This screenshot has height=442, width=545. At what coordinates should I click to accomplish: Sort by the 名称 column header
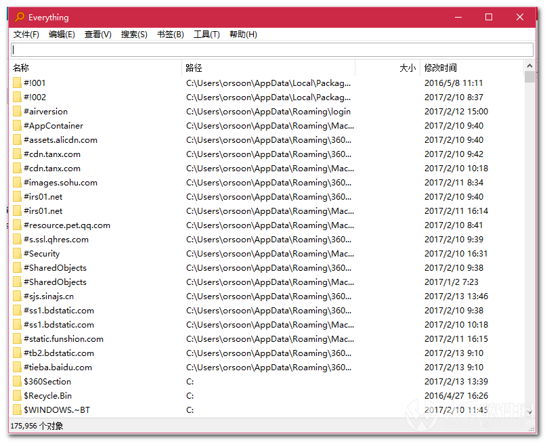(95, 68)
